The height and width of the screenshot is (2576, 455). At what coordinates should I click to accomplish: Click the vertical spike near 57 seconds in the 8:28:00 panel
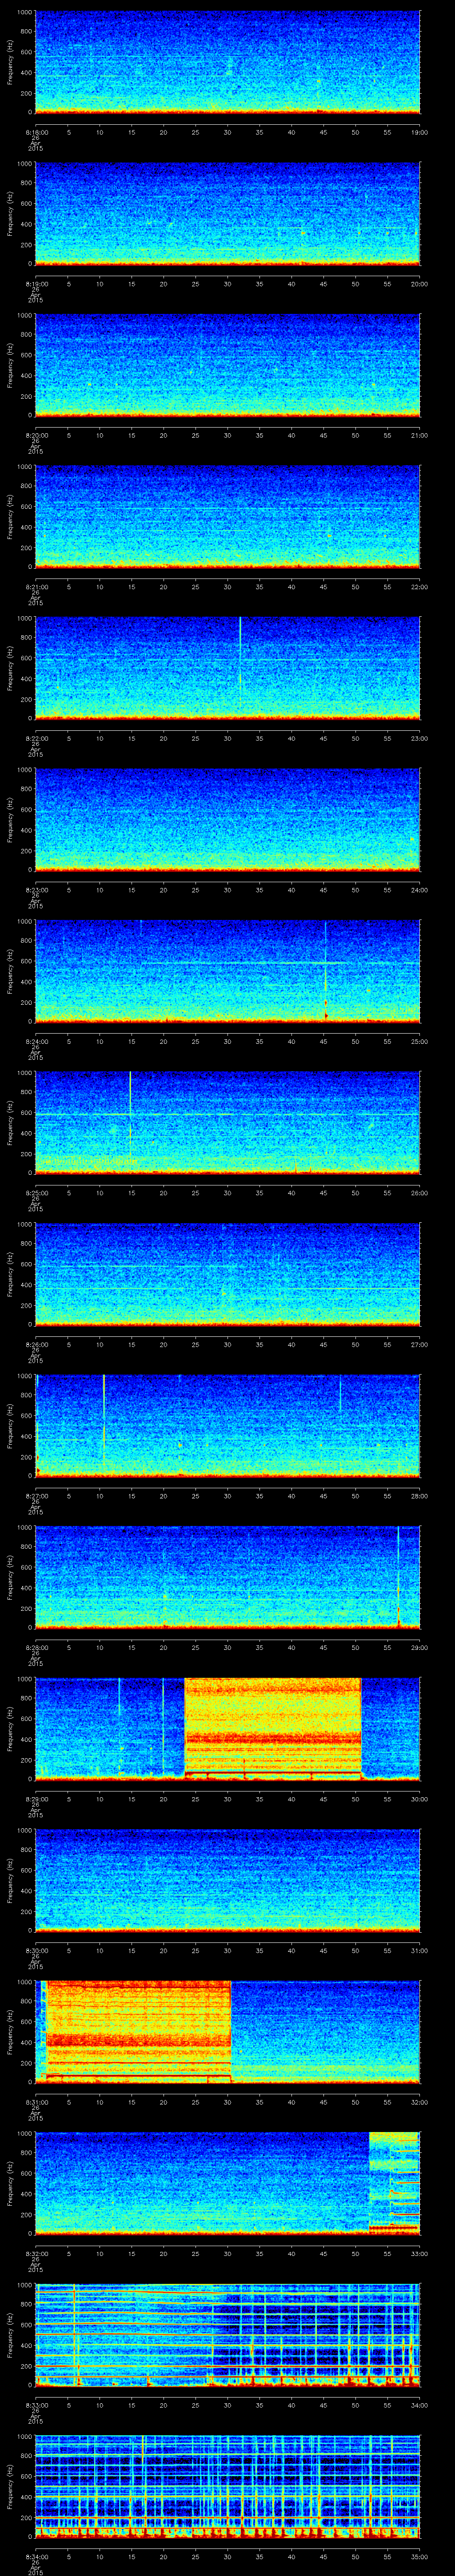[398, 1577]
